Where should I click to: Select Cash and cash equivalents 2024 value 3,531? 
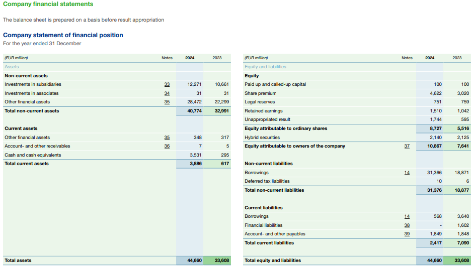[194, 155]
